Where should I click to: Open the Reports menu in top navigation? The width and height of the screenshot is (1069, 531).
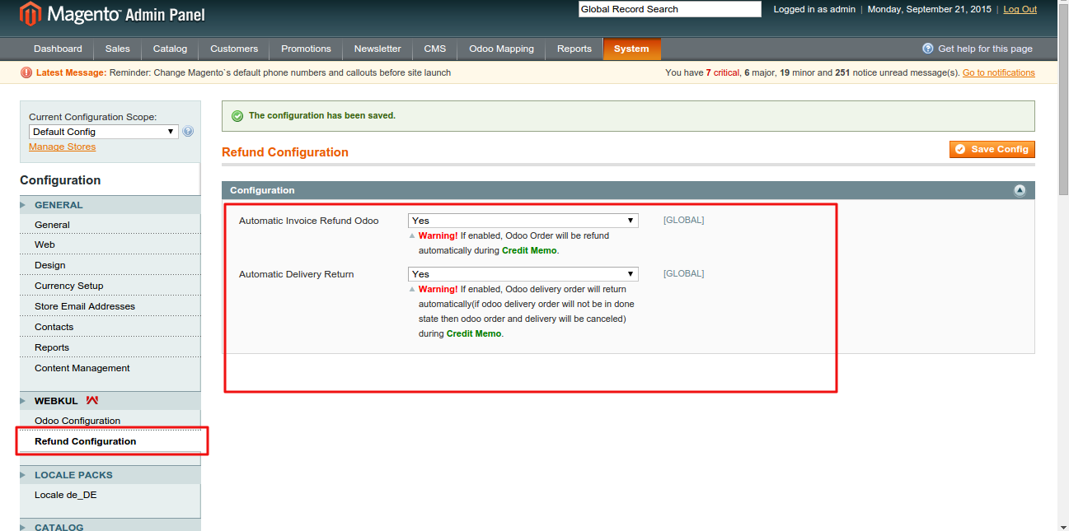tap(574, 49)
